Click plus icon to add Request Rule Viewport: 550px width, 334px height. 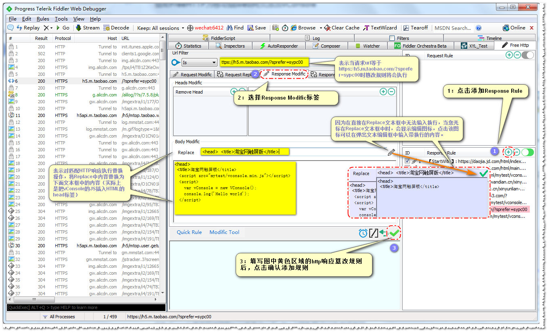[x=509, y=55]
